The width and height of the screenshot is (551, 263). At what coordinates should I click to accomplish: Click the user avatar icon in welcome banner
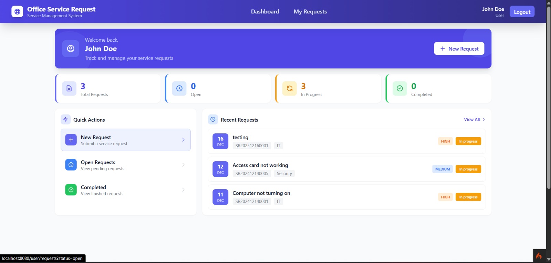[x=71, y=49]
